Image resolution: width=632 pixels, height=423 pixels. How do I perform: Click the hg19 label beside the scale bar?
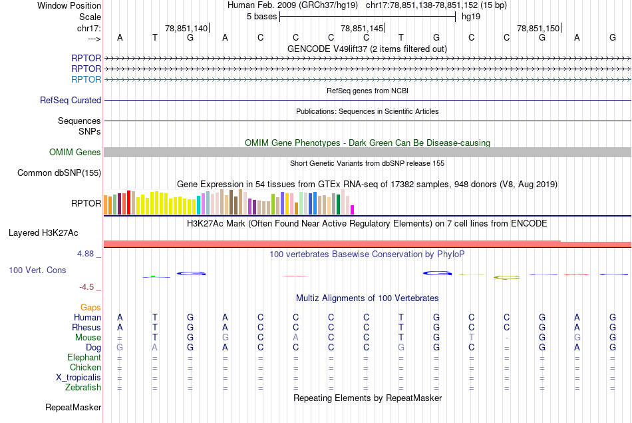(x=471, y=17)
